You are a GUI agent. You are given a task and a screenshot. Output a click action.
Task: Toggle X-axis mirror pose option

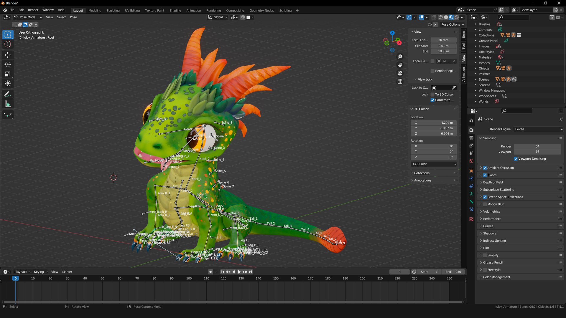435,24
